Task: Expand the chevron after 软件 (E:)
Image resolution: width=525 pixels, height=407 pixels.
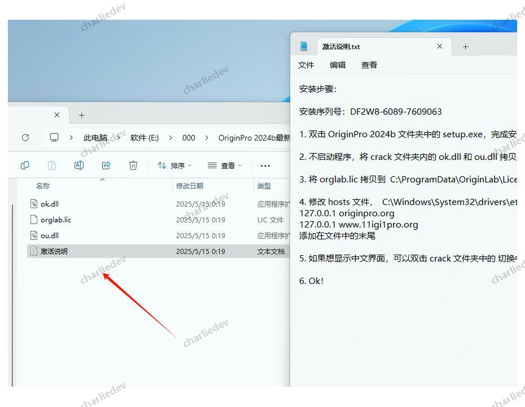Action: tap(170, 138)
